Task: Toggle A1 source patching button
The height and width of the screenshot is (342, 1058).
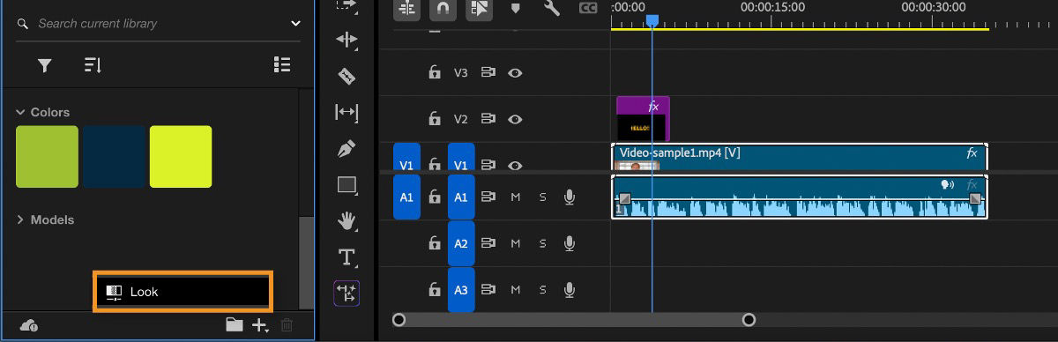Action: click(406, 197)
